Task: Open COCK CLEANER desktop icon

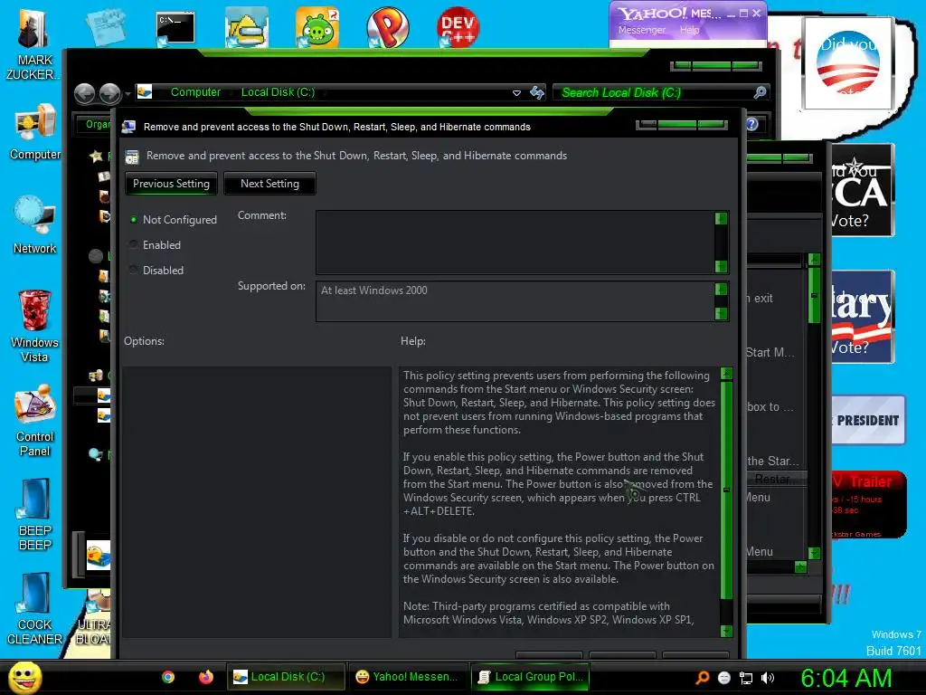Action: (34, 607)
